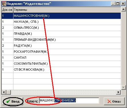Viewport: 127px width, 108px height.
Task: Click the horizontal scrollbar left arrow
Action: pos(4,92)
